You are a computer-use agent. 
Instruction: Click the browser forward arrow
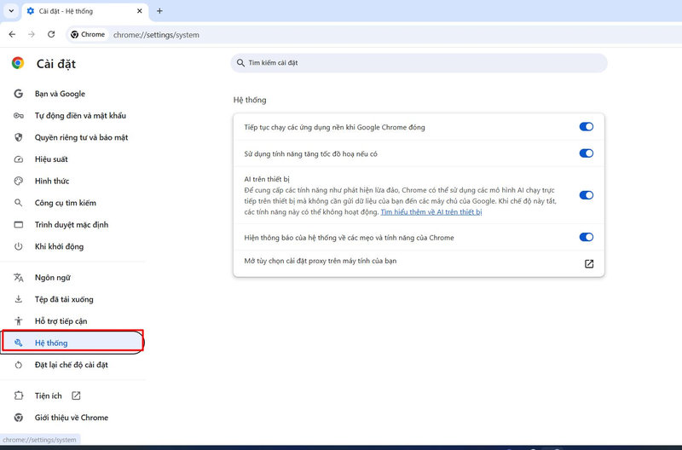point(32,34)
